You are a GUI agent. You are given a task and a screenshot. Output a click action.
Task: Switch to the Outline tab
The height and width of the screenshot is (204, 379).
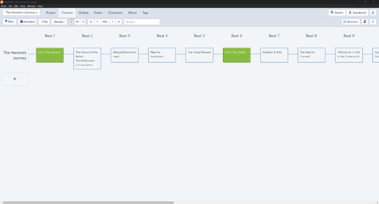pos(83,13)
